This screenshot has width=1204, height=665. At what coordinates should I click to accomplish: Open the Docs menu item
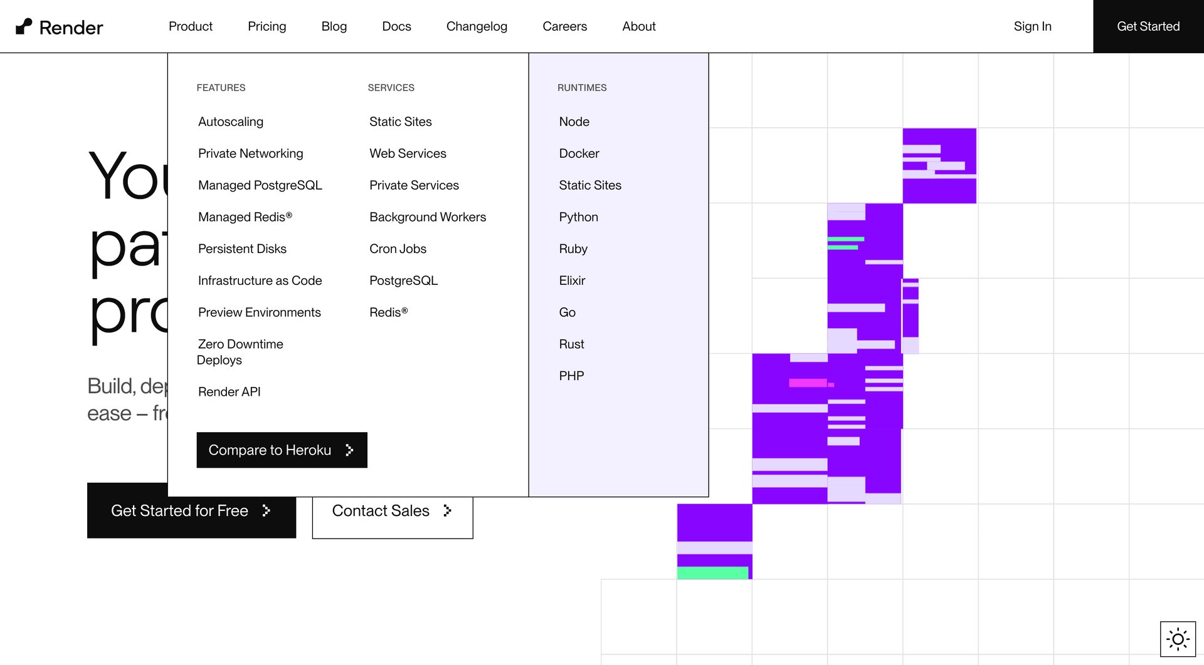[x=396, y=26]
